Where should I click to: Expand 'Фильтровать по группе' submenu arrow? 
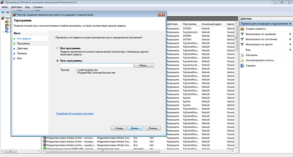point(290,44)
